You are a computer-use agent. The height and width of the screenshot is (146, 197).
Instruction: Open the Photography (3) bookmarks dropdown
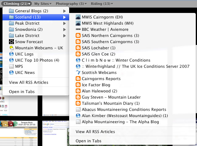(x=71, y=4)
